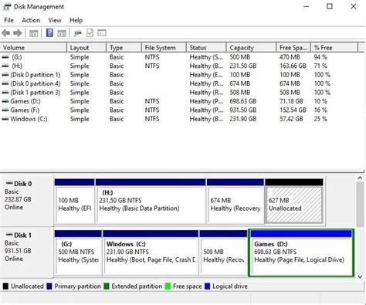This screenshot has height=305, width=366.
Task: Sort by the % Free column header
Action: tap(334, 48)
